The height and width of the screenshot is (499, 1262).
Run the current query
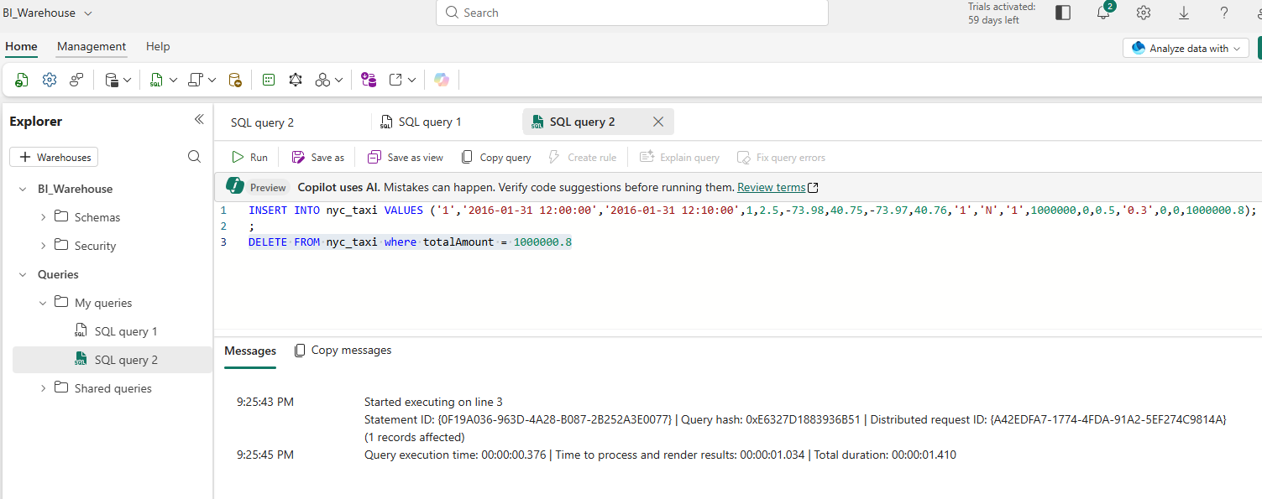coord(250,157)
